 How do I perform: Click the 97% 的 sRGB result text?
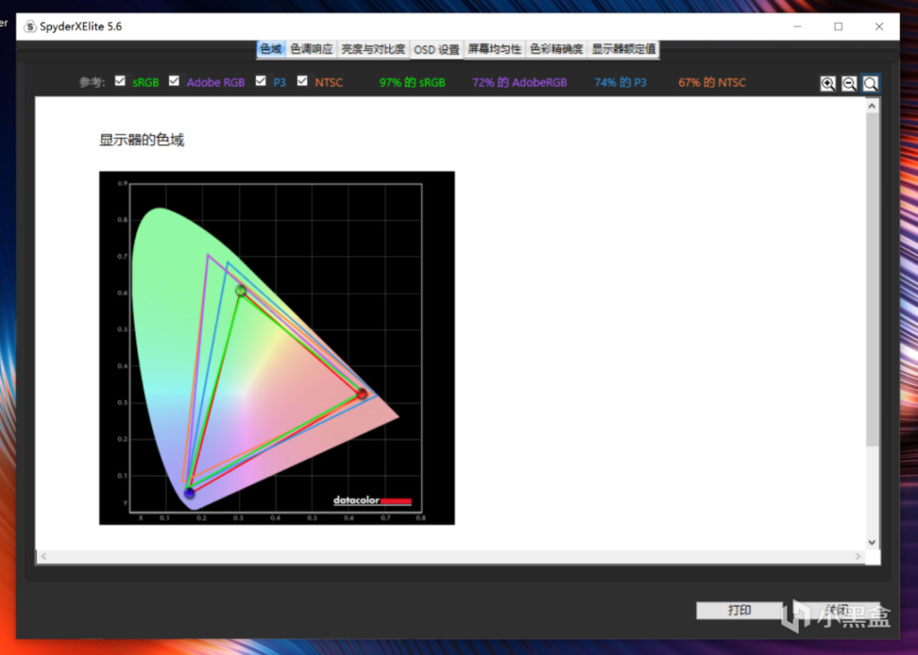(x=412, y=82)
